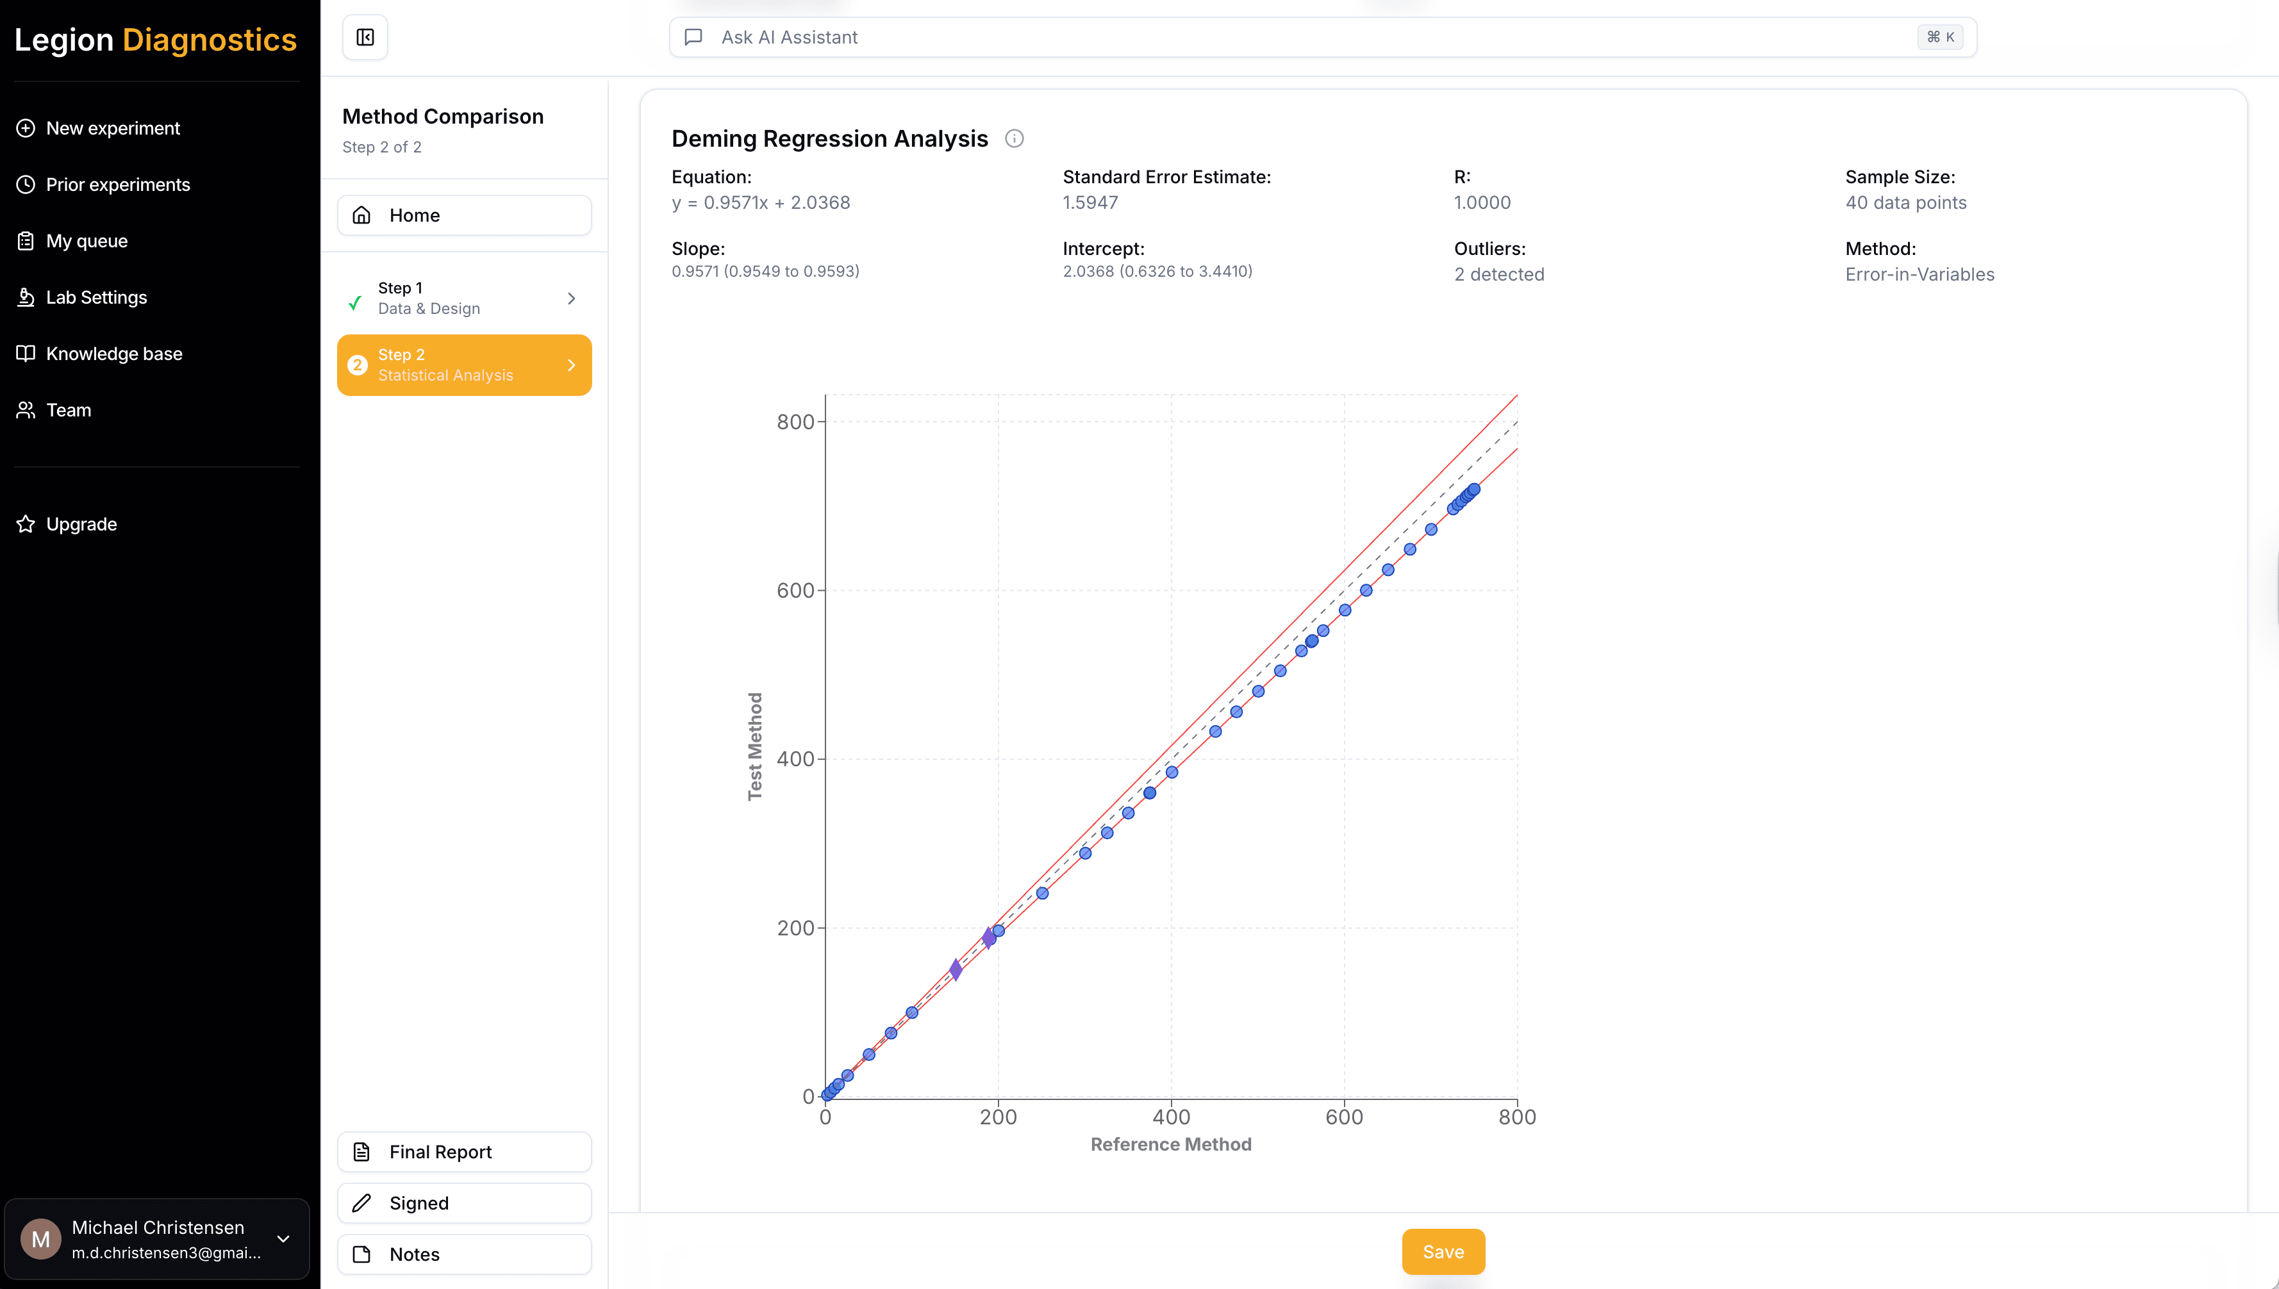Click the Upgrade star icon
This screenshot has width=2279, height=1289.
click(x=25, y=523)
